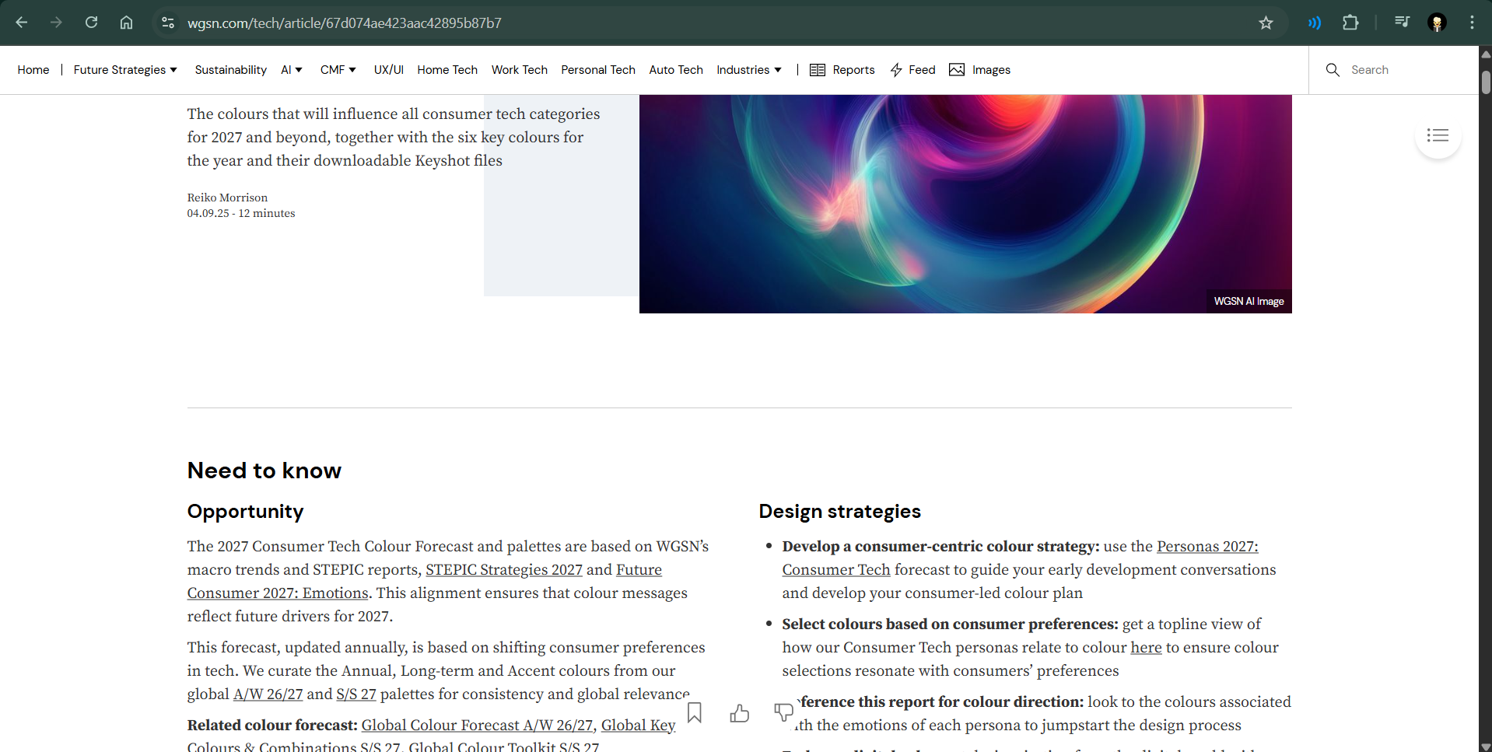Bookmark this tab with the star icon
This screenshot has width=1492, height=752.
(x=1266, y=23)
